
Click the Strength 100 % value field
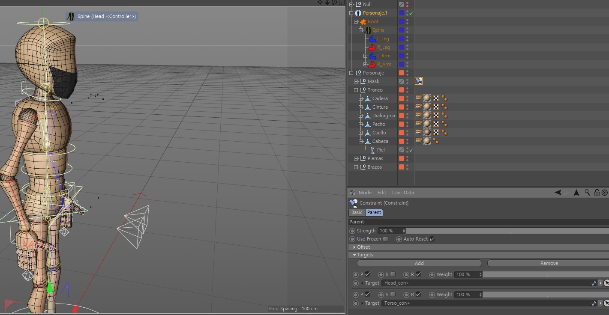[390, 231]
